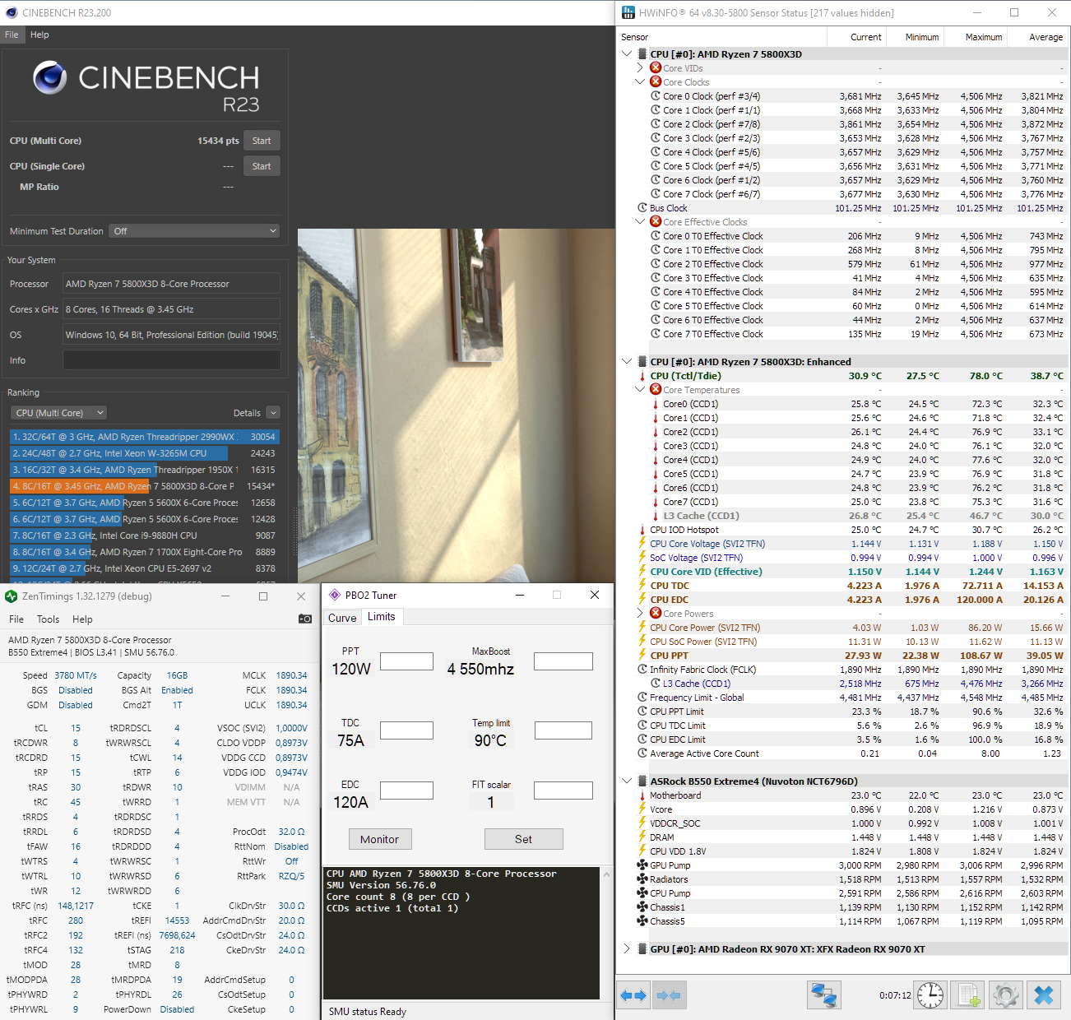Click the HWiNFO Maximum column header
The height and width of the screenshot is (1020, 1071).
point(975,37)
